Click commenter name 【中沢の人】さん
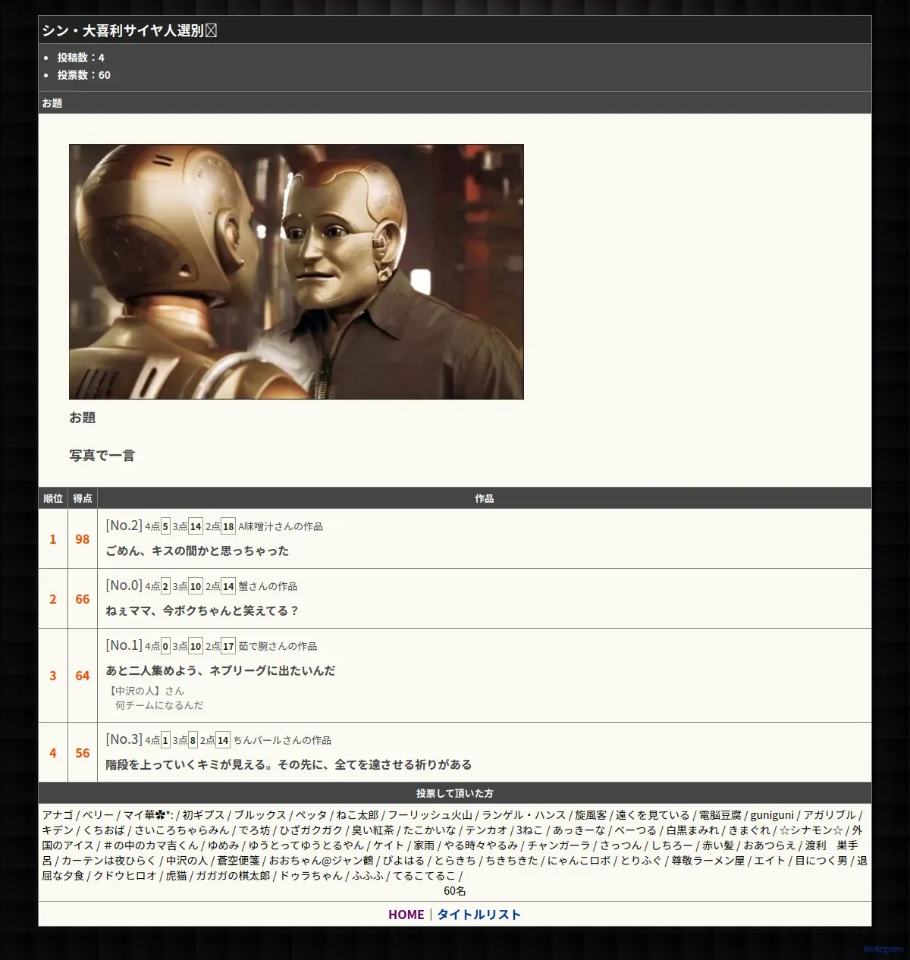Viewport: 910px width, 960px height. pyautogui.click(x=146, y=691)
